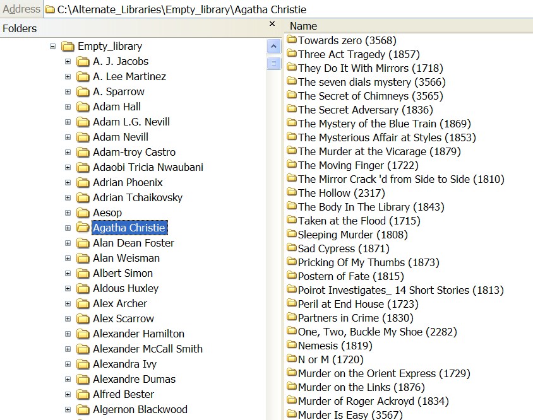Click the Empty_library folder icon
The image size is (533, 420).
(68, 46)
